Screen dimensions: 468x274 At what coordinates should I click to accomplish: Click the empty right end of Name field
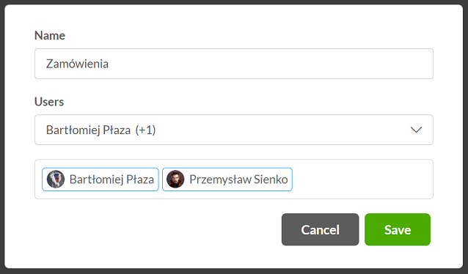tap(358, 64)
